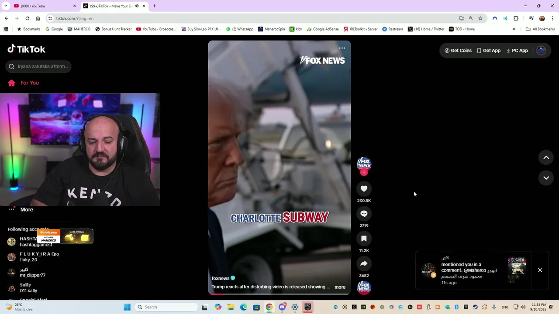559x314 pixels.
Task: Expand the hidden bookmarks chevron
Action: [514, 29]
